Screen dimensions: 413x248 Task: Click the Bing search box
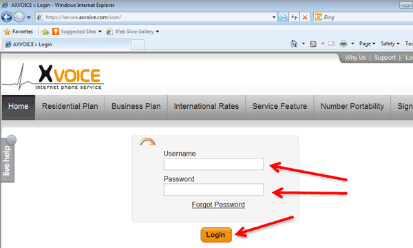(363, 17)
